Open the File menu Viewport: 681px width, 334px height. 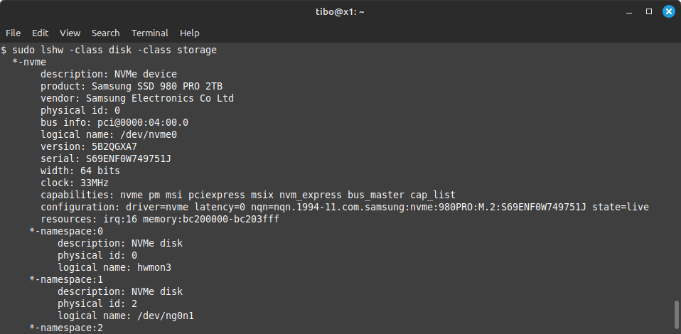[13, 33]
